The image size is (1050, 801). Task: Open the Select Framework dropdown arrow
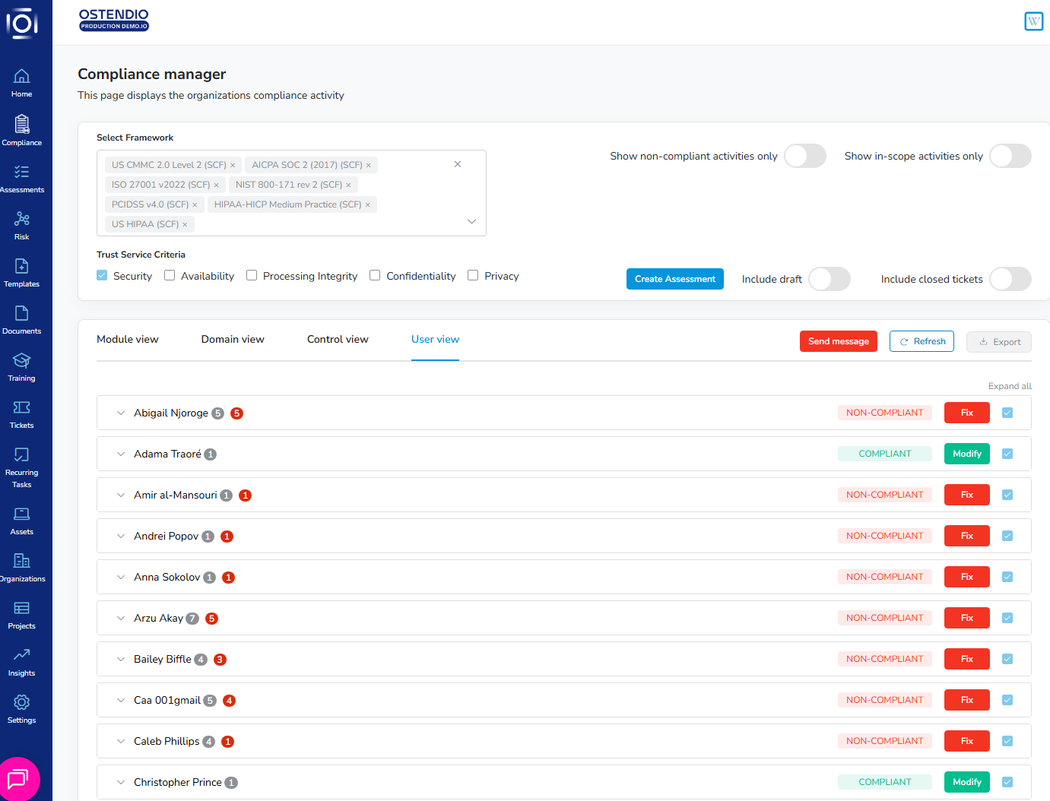coord(471,222)
